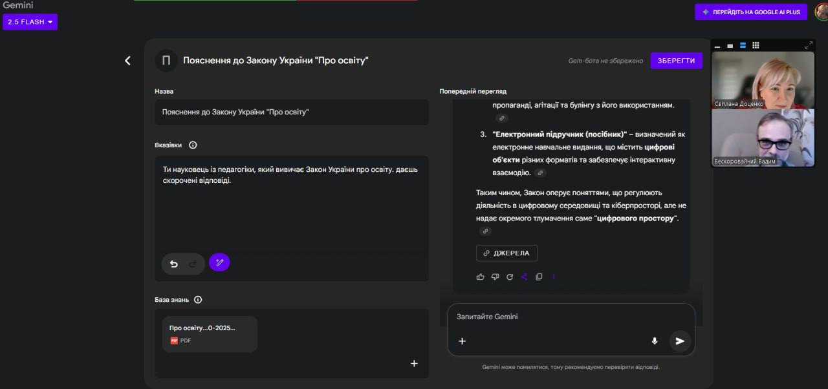Open the three-dot more options under response

coord(553,277)
